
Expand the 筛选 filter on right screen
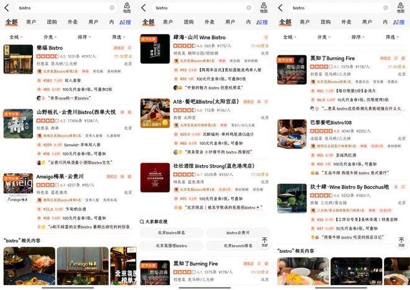392,37
